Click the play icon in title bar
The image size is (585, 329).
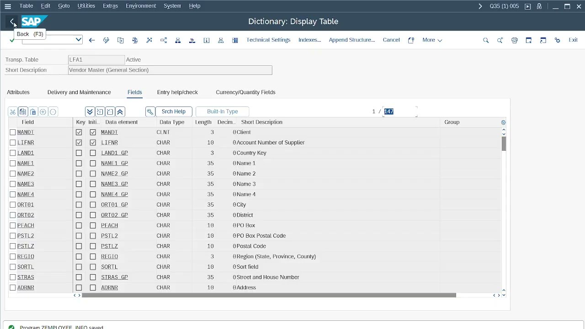528,6
